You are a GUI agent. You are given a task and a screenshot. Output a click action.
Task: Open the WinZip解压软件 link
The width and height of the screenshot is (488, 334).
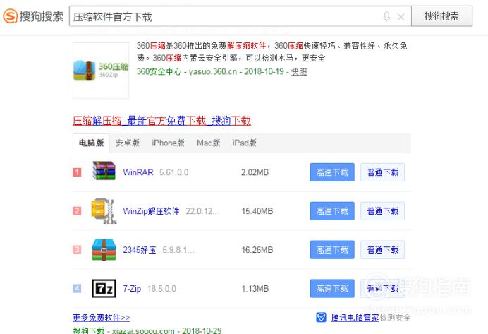pyautogui.click(x=151, y=211)
